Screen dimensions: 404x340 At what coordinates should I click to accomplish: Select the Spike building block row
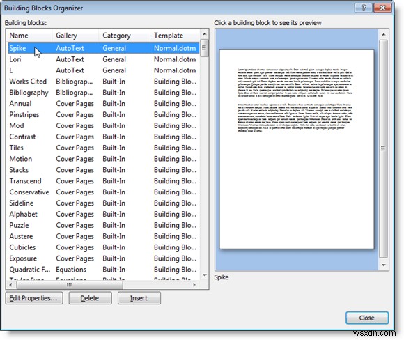(104, 48)
